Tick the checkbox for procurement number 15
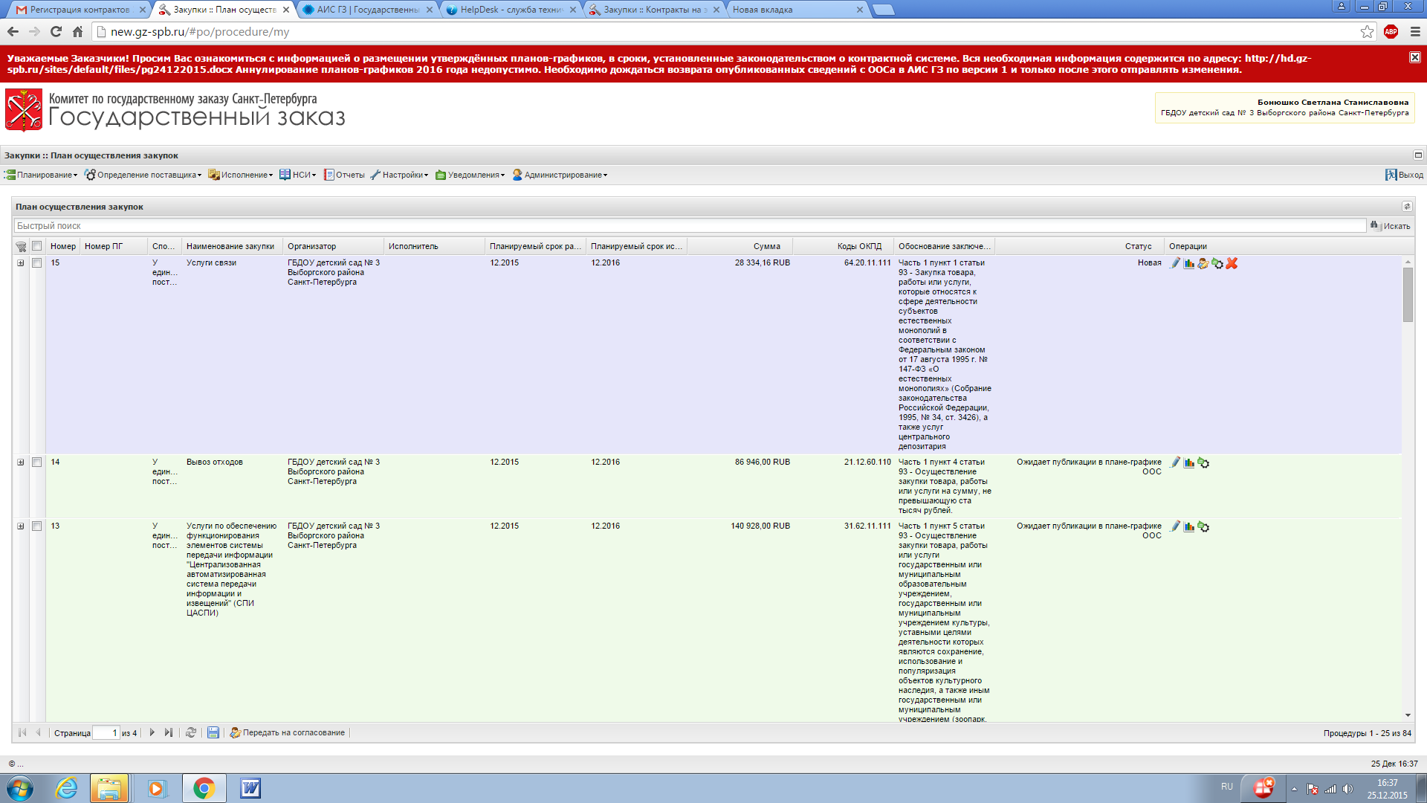 coord(36,263)
